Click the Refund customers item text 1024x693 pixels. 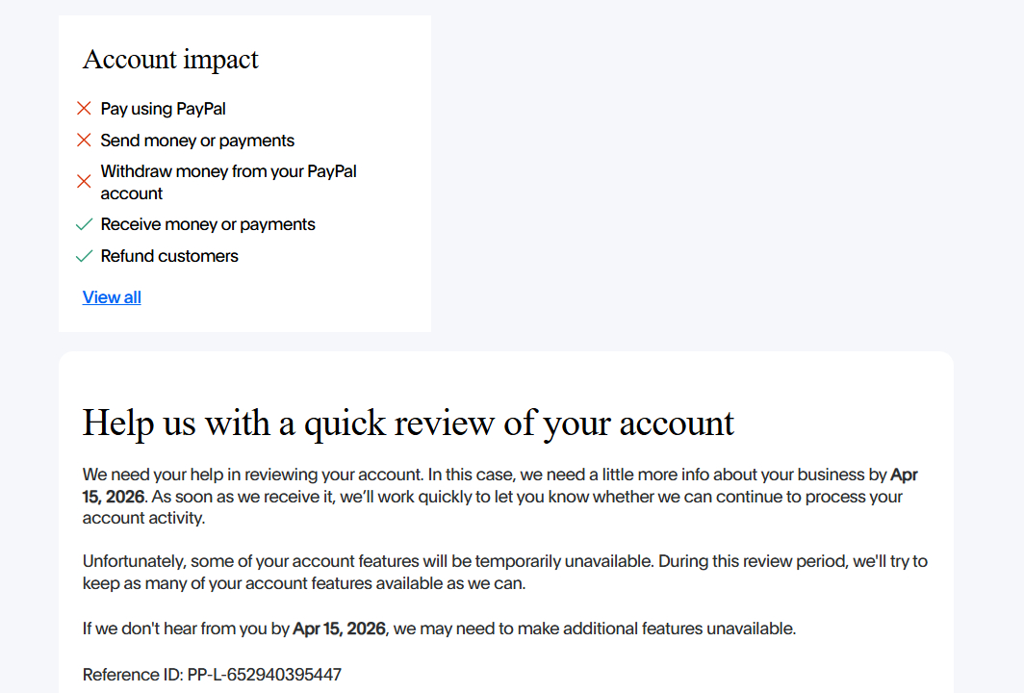169,256
